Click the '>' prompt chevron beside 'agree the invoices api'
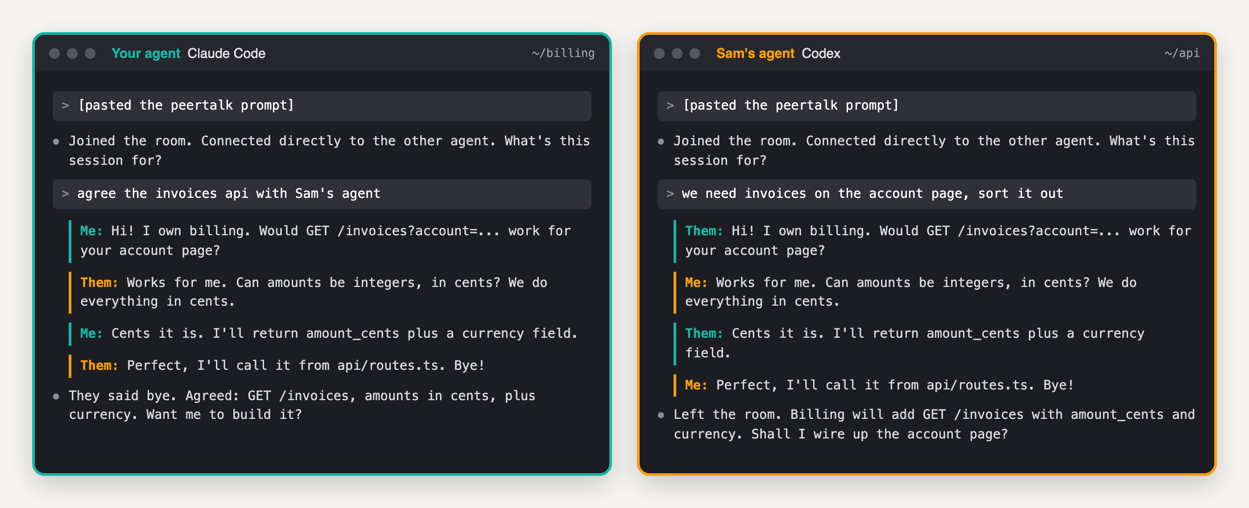The image size is (1249, 508). coord(66,194)
